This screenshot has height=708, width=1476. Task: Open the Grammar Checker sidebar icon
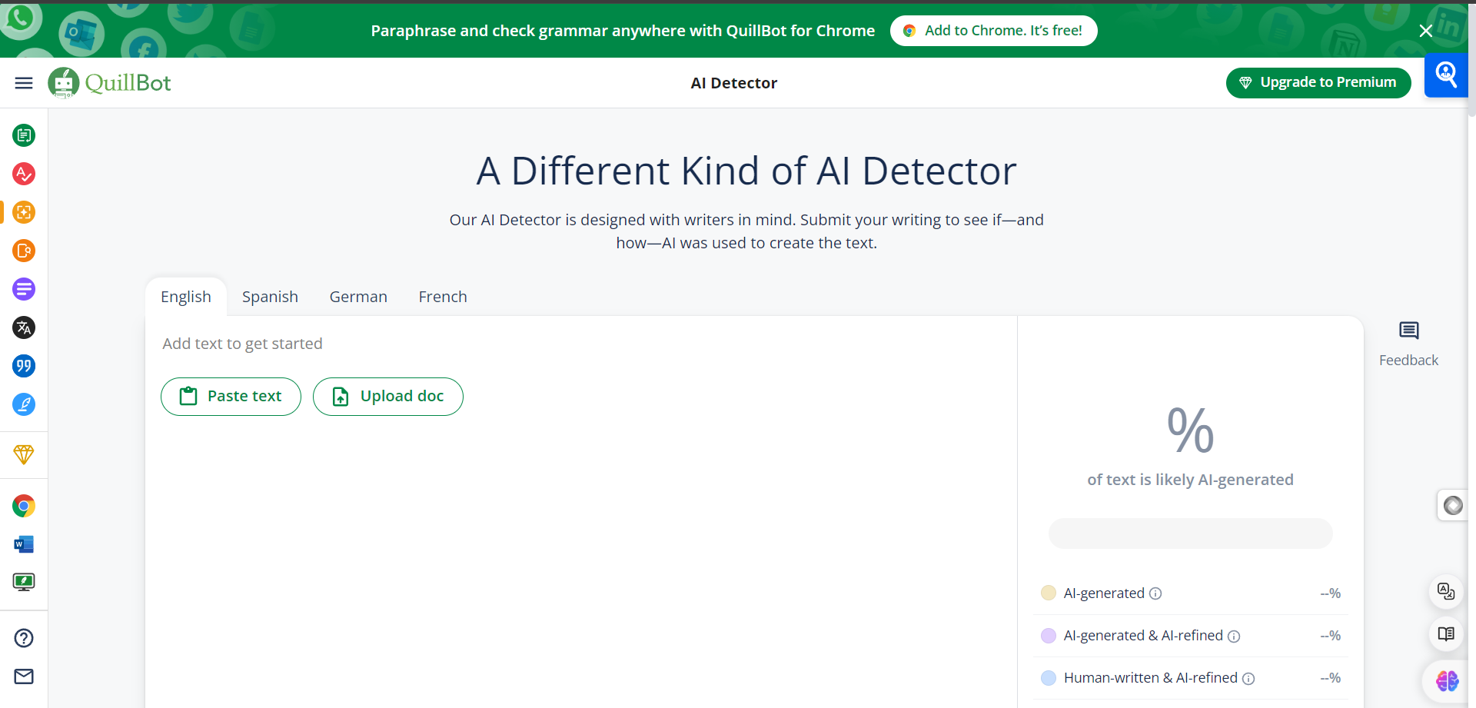tap(24, 174)
